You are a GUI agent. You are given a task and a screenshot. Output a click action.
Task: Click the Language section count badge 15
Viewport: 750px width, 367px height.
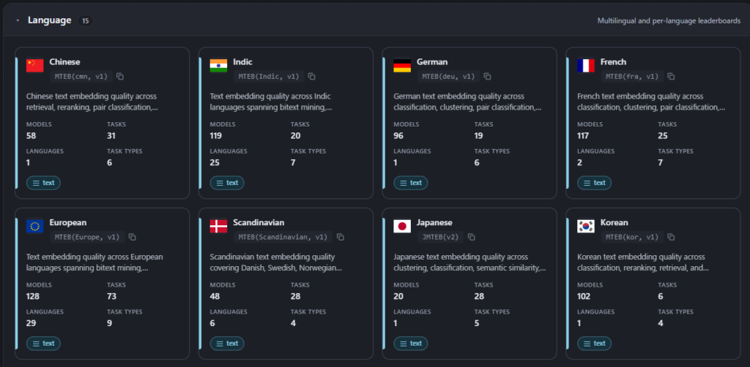pos(85,21)
